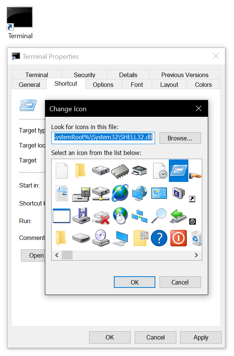Choose the floppy drive with question mark icon
This screenshot has width=234, height=356.
point(81,195)
